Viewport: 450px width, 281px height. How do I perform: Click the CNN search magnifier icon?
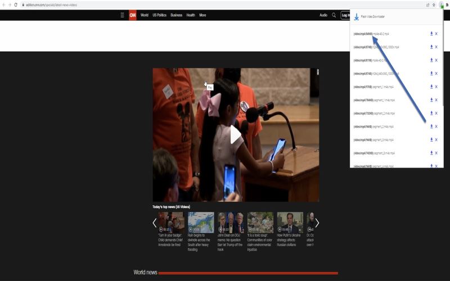pyautogui.click(x=334, y=15)
